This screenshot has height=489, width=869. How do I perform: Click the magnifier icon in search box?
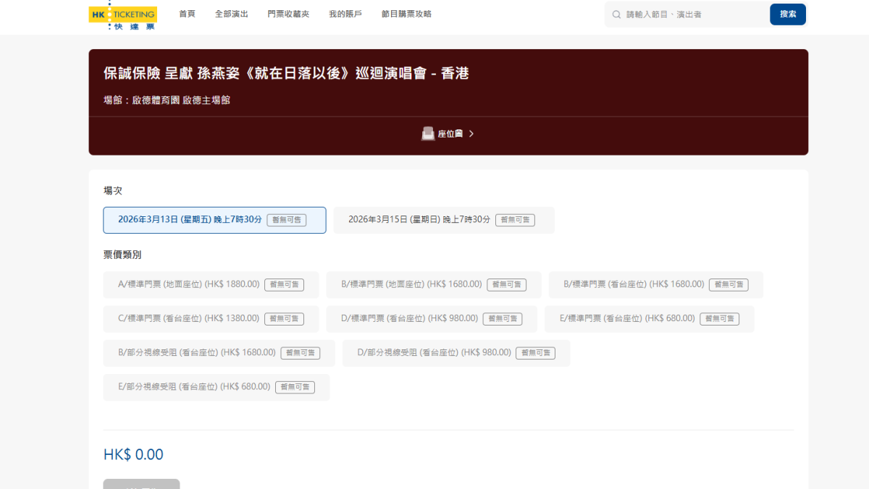pyautogui.click(x=616, y=14)
